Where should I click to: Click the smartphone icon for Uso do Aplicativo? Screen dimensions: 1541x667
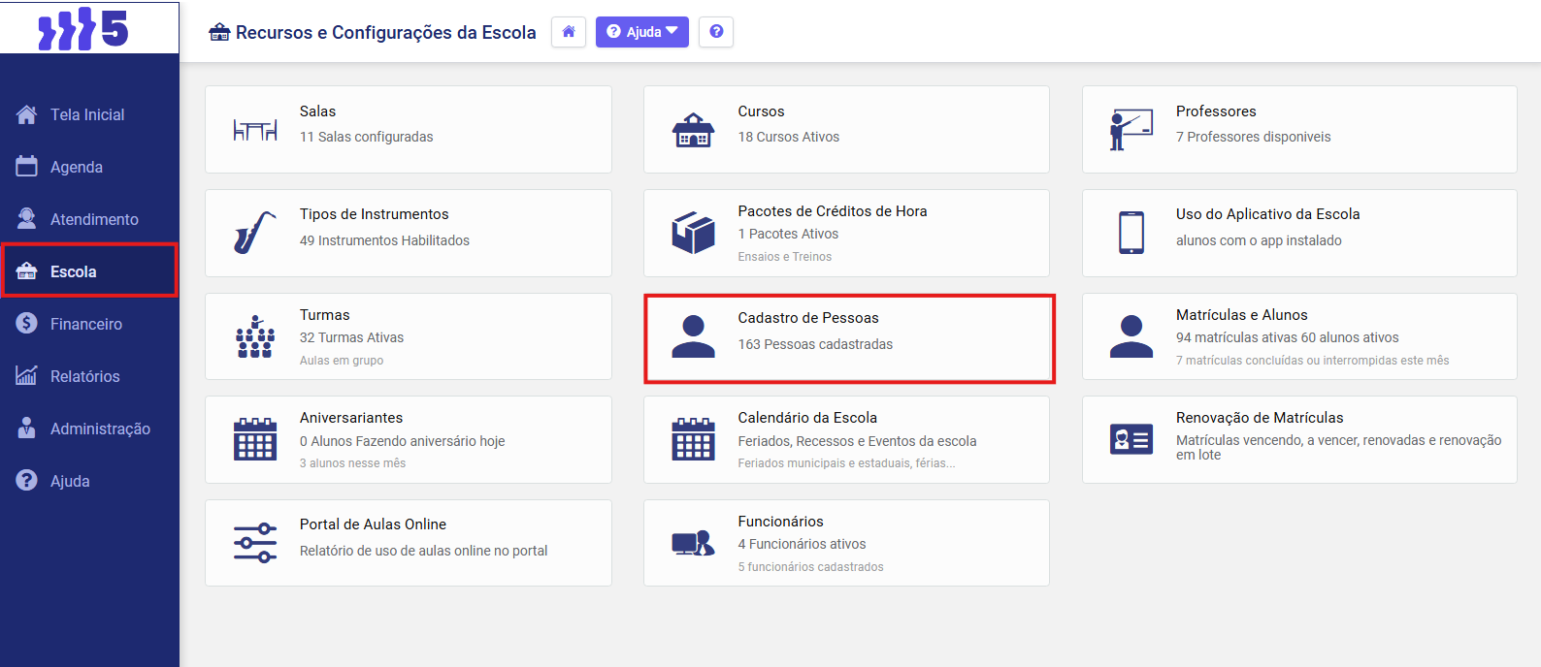[x=1131, y=233]
